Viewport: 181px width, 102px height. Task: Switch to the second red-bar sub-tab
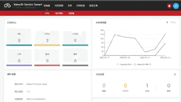tap(59, 13)
